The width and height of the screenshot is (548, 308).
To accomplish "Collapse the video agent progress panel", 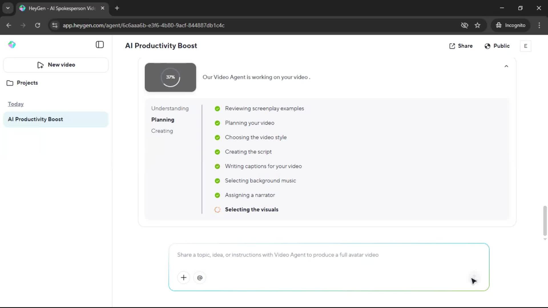I will pos(506,66).
